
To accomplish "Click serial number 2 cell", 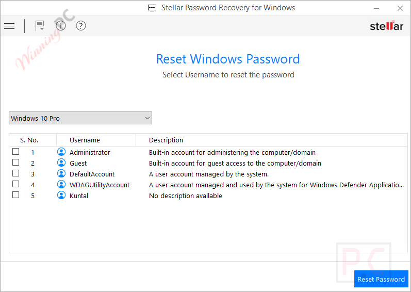I will (32, 164).
